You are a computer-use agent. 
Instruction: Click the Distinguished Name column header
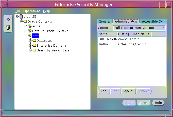click(x=134, y=34)
